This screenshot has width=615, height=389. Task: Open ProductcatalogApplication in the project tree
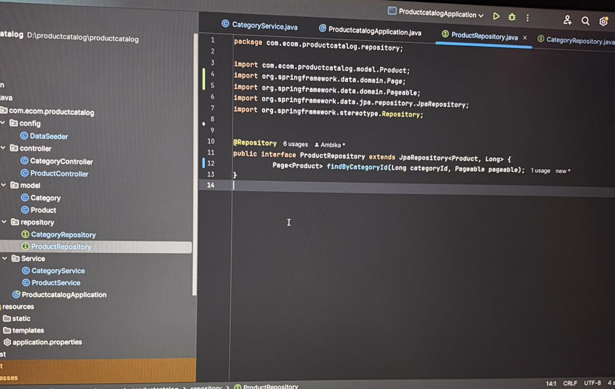(60, 295)
